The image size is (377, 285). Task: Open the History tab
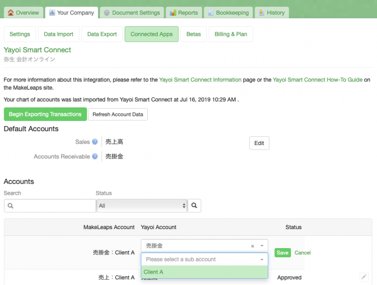(272, 13)
